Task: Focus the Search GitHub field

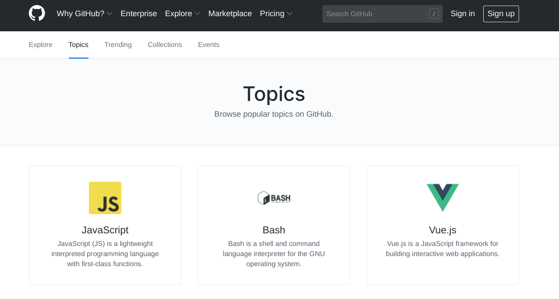Action: (x=383, y=14)
